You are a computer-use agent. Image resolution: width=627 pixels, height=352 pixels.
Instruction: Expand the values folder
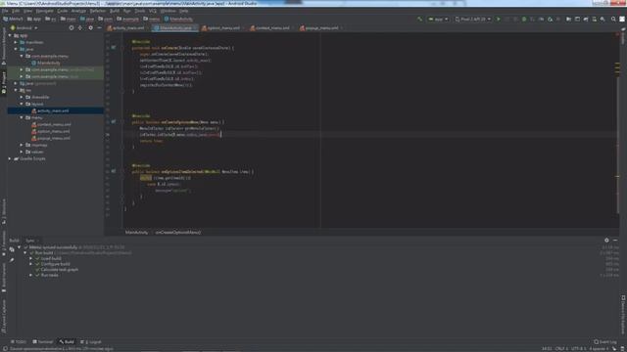pos(22,152)
